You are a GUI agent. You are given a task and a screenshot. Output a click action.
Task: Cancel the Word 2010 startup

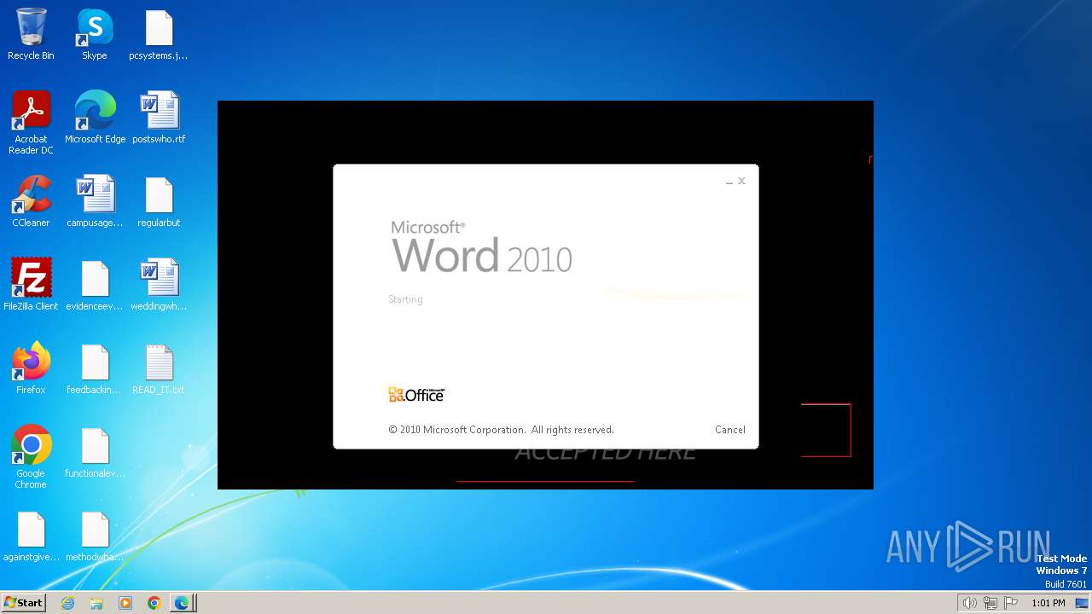pos(729,430)
